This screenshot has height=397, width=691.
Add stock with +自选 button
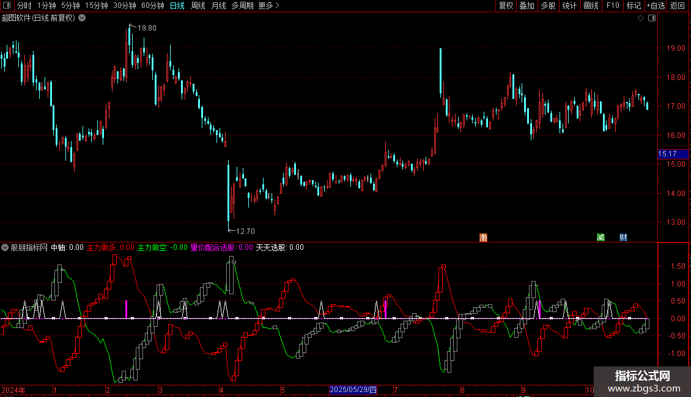click(656, 5)
